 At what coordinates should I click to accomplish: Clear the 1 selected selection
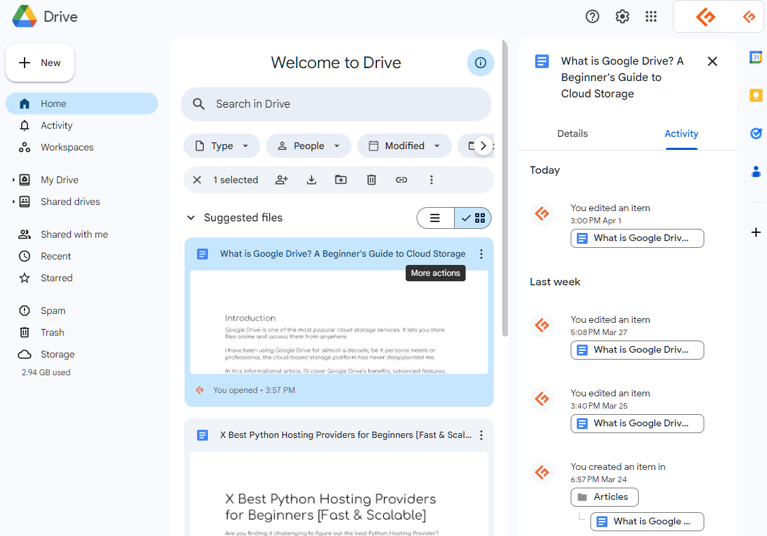(x=196, y=180)
